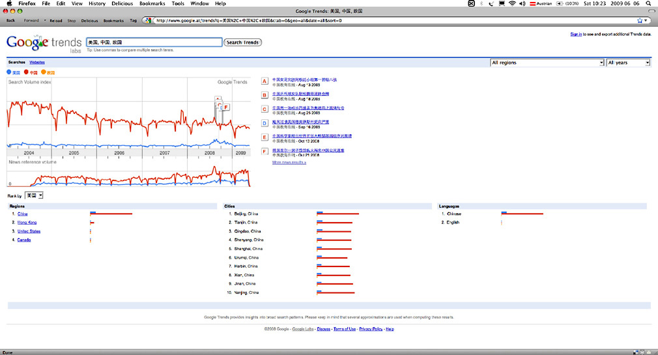Click the Reload toolbar button
This screenshot has width=658, height=355.
(x=56, y=20)
